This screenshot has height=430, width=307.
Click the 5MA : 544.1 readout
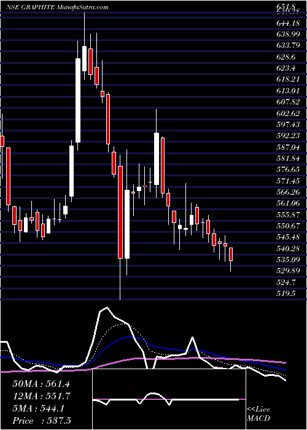(38, 408)
